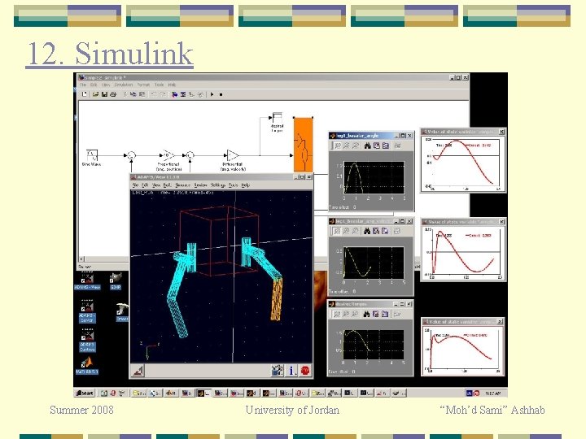Start the simulation with the play icon

pos(212,94)
